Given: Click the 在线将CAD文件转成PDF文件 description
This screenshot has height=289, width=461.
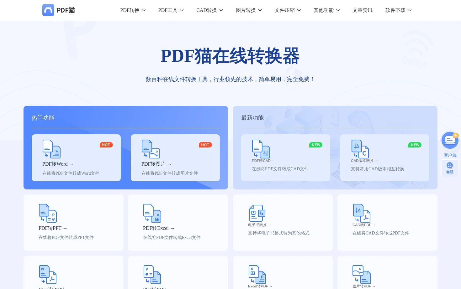Looking at the screenshot, I should point(381,233).
